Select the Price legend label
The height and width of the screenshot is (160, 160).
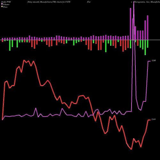5,7
